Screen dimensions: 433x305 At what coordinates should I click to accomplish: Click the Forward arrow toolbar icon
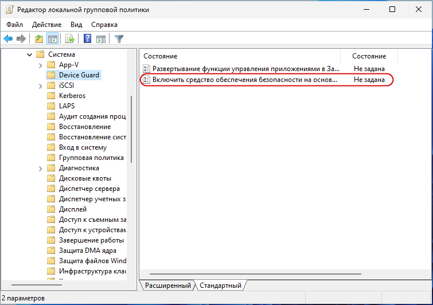tap(21, 38)
